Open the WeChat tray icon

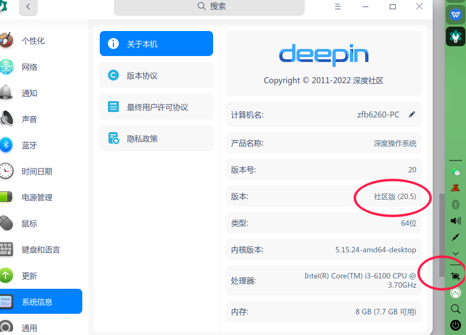point(455,172)
